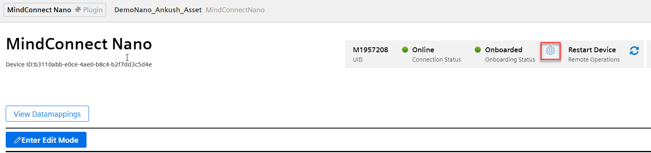Click the green Online status dot
651x153 pixels.
(x=405, y=50)
